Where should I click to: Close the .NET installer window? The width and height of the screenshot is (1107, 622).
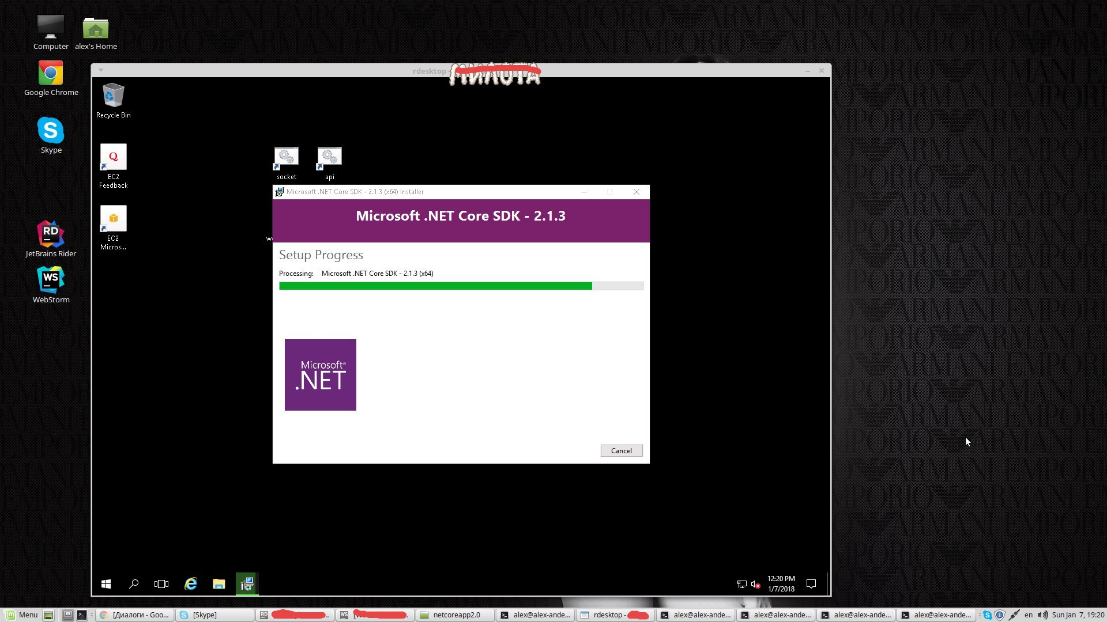pos(637,192)
